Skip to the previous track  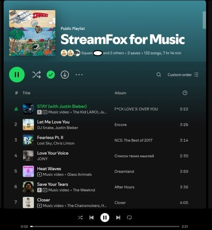click(91, 218)
